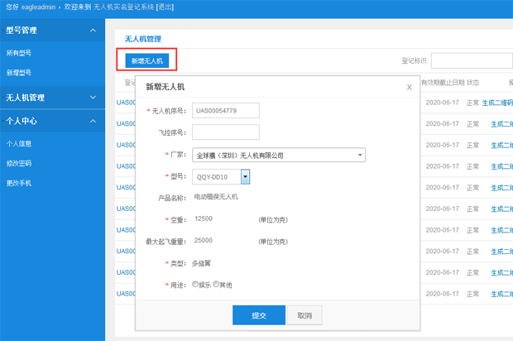
Task: Select the 其他 usage radio button
Action: point(216,284)
